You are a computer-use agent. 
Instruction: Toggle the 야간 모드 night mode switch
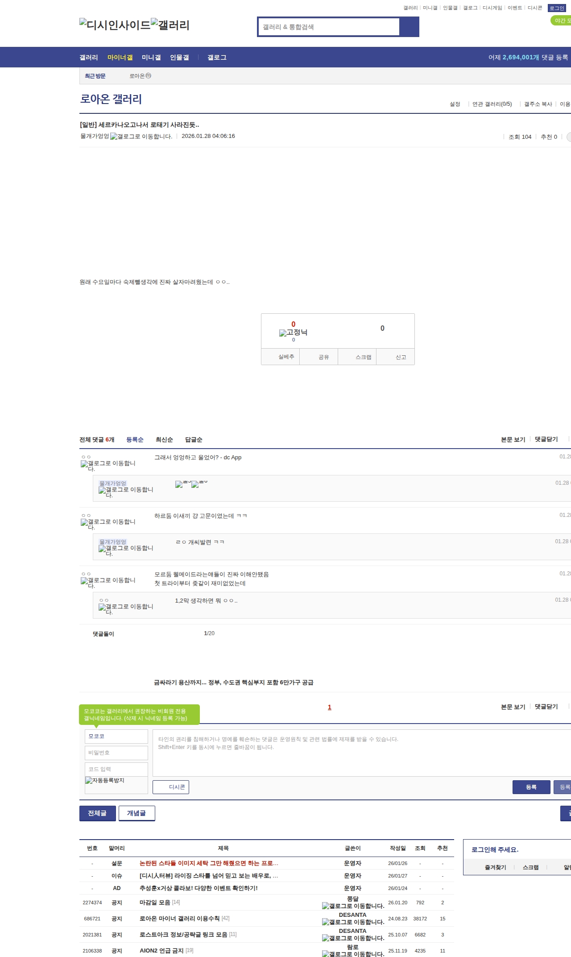(x=561, y=21)
